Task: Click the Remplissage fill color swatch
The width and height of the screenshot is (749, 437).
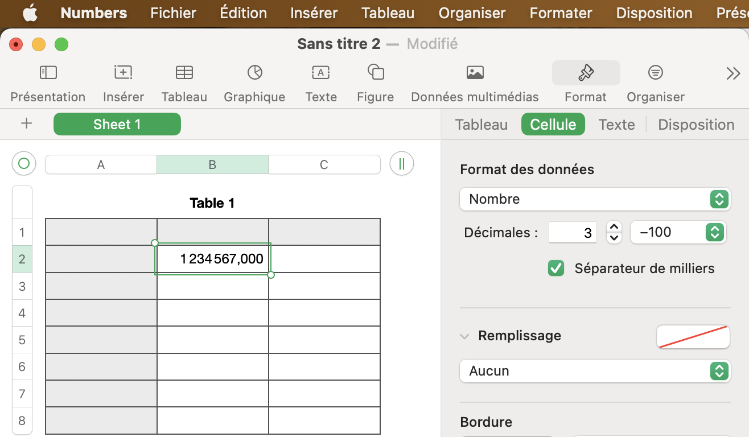Action: click(693, 336)
